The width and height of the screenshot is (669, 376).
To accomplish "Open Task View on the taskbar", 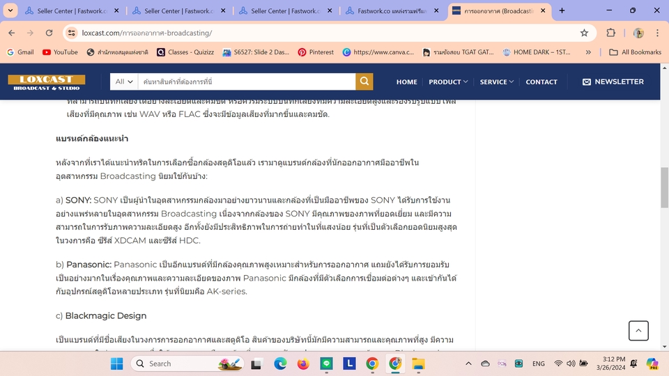I will [256, 363].
